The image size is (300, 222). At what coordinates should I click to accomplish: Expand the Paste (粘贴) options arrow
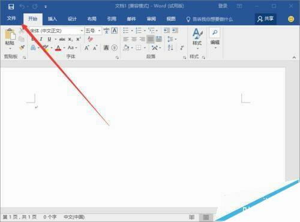10,49
